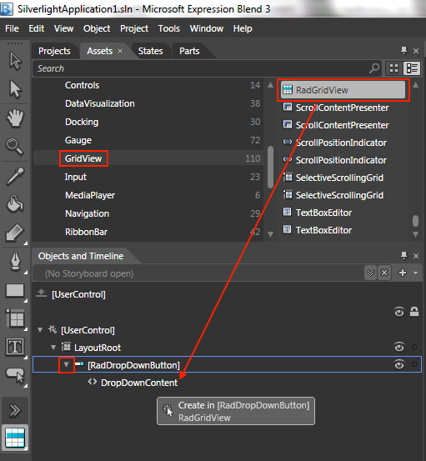Pin the Objects and Timeline panel
The width and height of the screenshot is (426, 461).
(x=404, y=256)
